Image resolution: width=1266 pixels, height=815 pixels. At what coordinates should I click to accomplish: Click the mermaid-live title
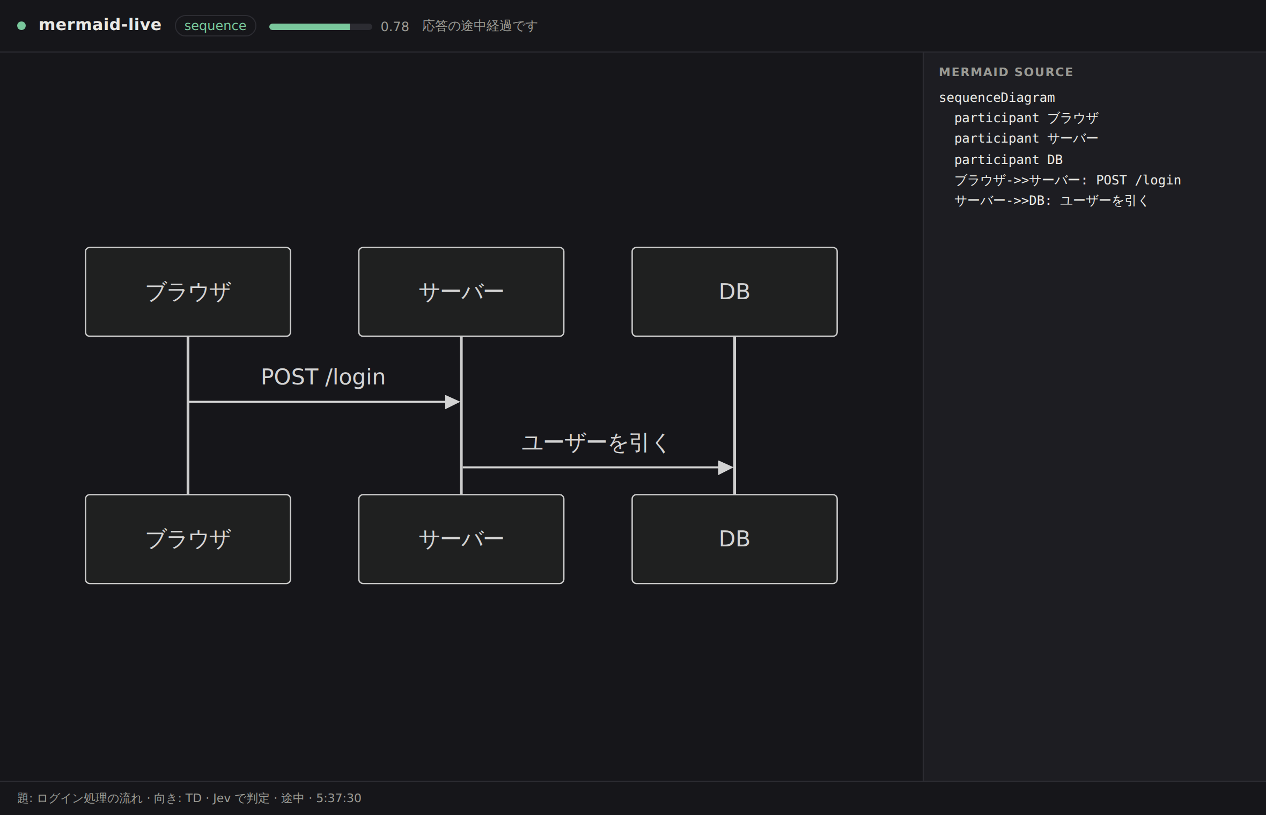click(100, 25)
